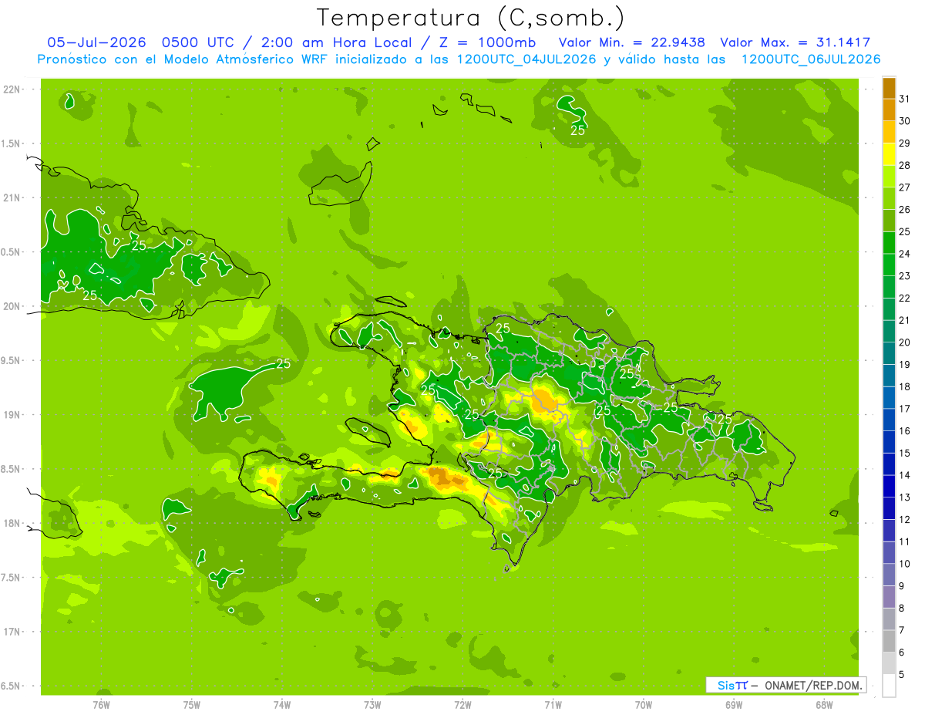Image resolution: width=925 pixels, height=715 pixels.
Task: Click the "68W" longitude label
Action: (824, 704)
